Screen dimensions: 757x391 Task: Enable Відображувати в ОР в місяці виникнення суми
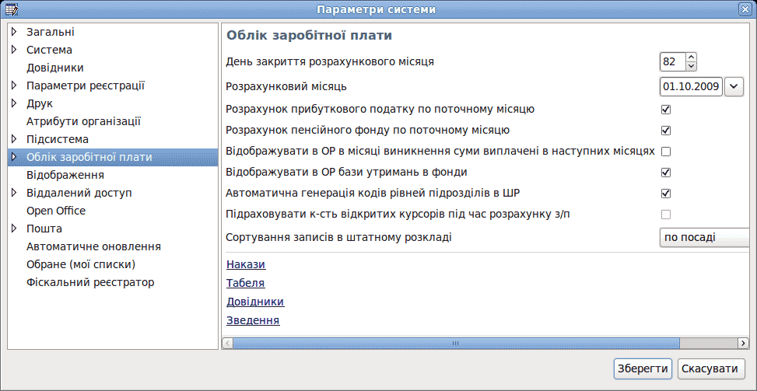[666, 152]
